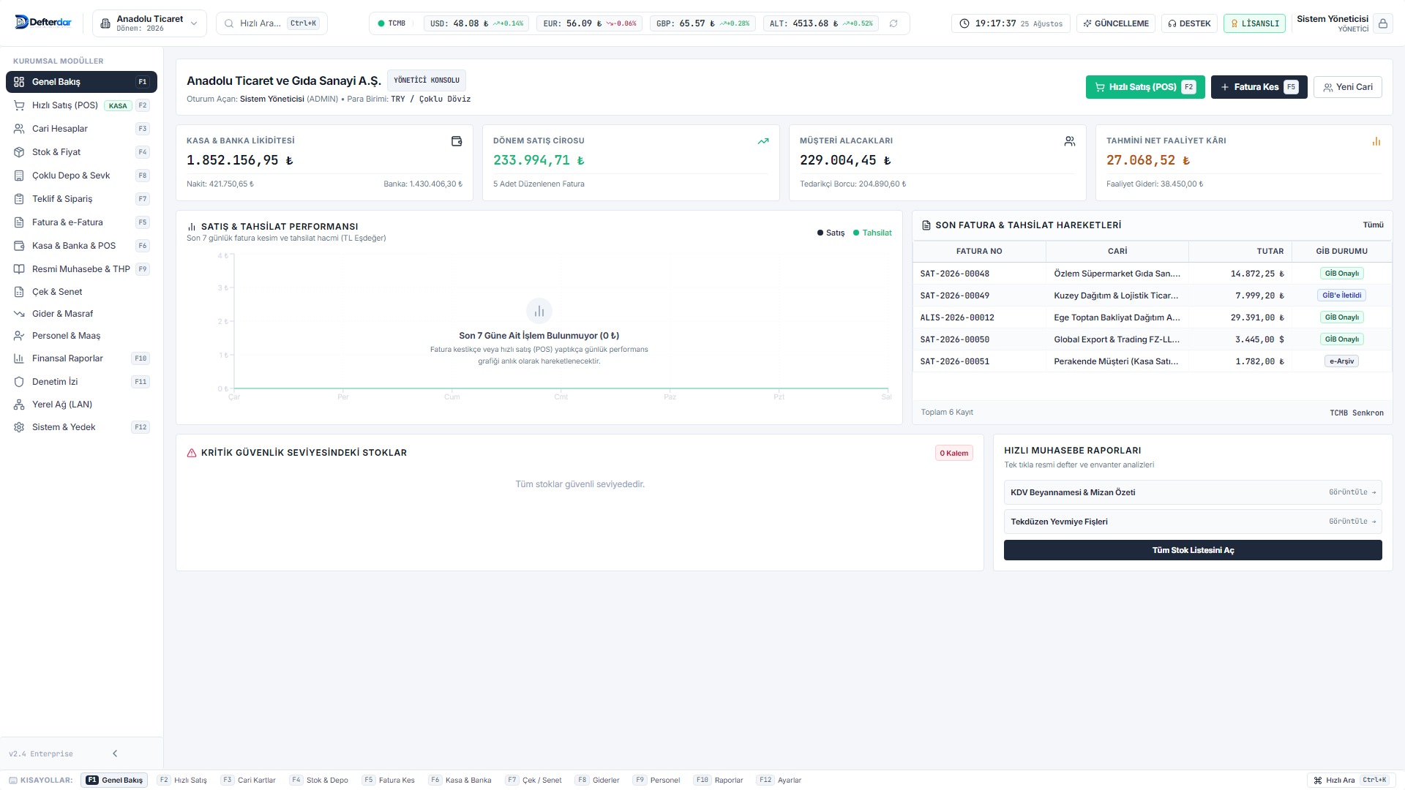
Task: Click Tüm Stok Listesini Aç button
Action: coord(1193,550)
